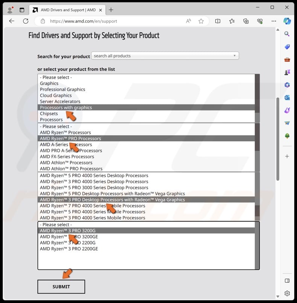Add this page to favorites star

(x=201, y=21)
